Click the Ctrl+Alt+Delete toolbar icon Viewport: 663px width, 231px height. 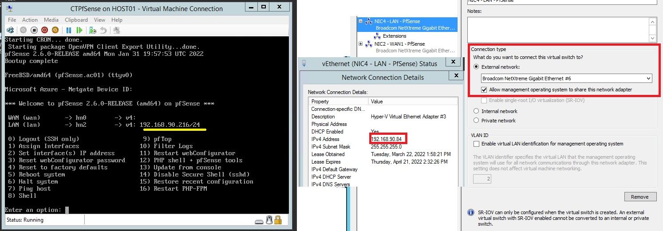(11, 30)
